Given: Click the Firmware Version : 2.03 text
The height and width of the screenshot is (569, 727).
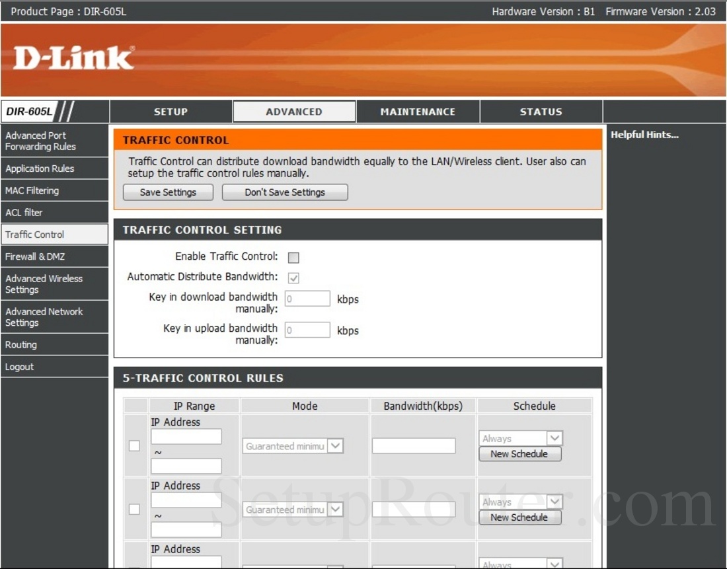Looking at the screenshot, I should pyautogui.click(x=661, y=12).
